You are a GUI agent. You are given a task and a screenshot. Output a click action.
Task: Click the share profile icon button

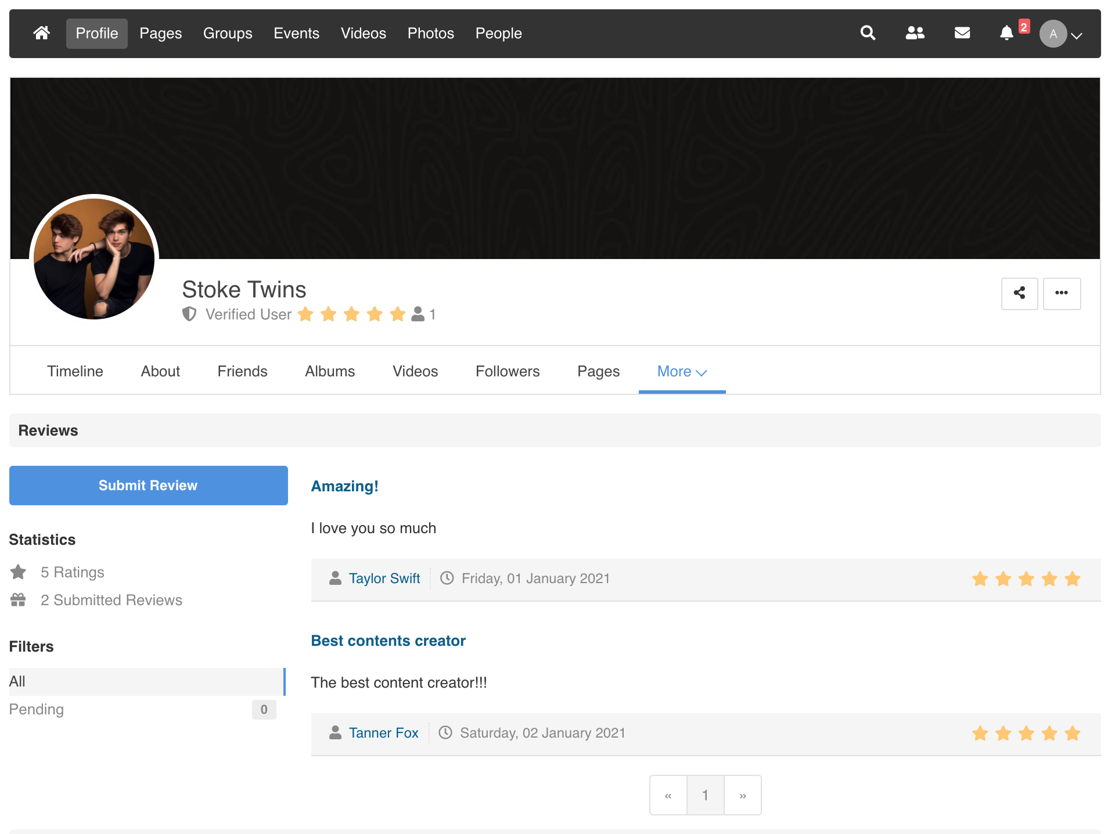(1019, 293)
